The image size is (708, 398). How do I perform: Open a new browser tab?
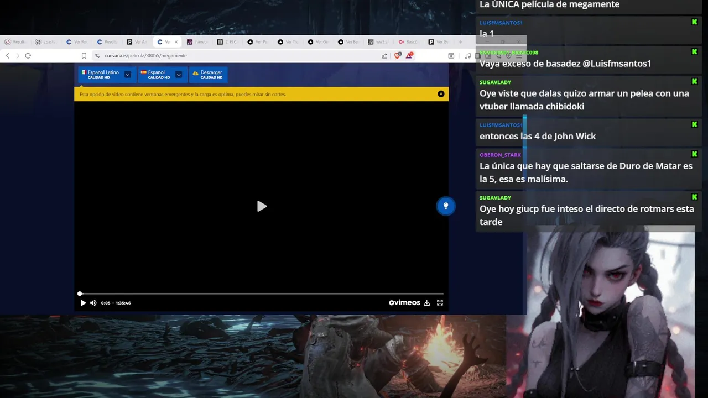click(x=460, y=42)
